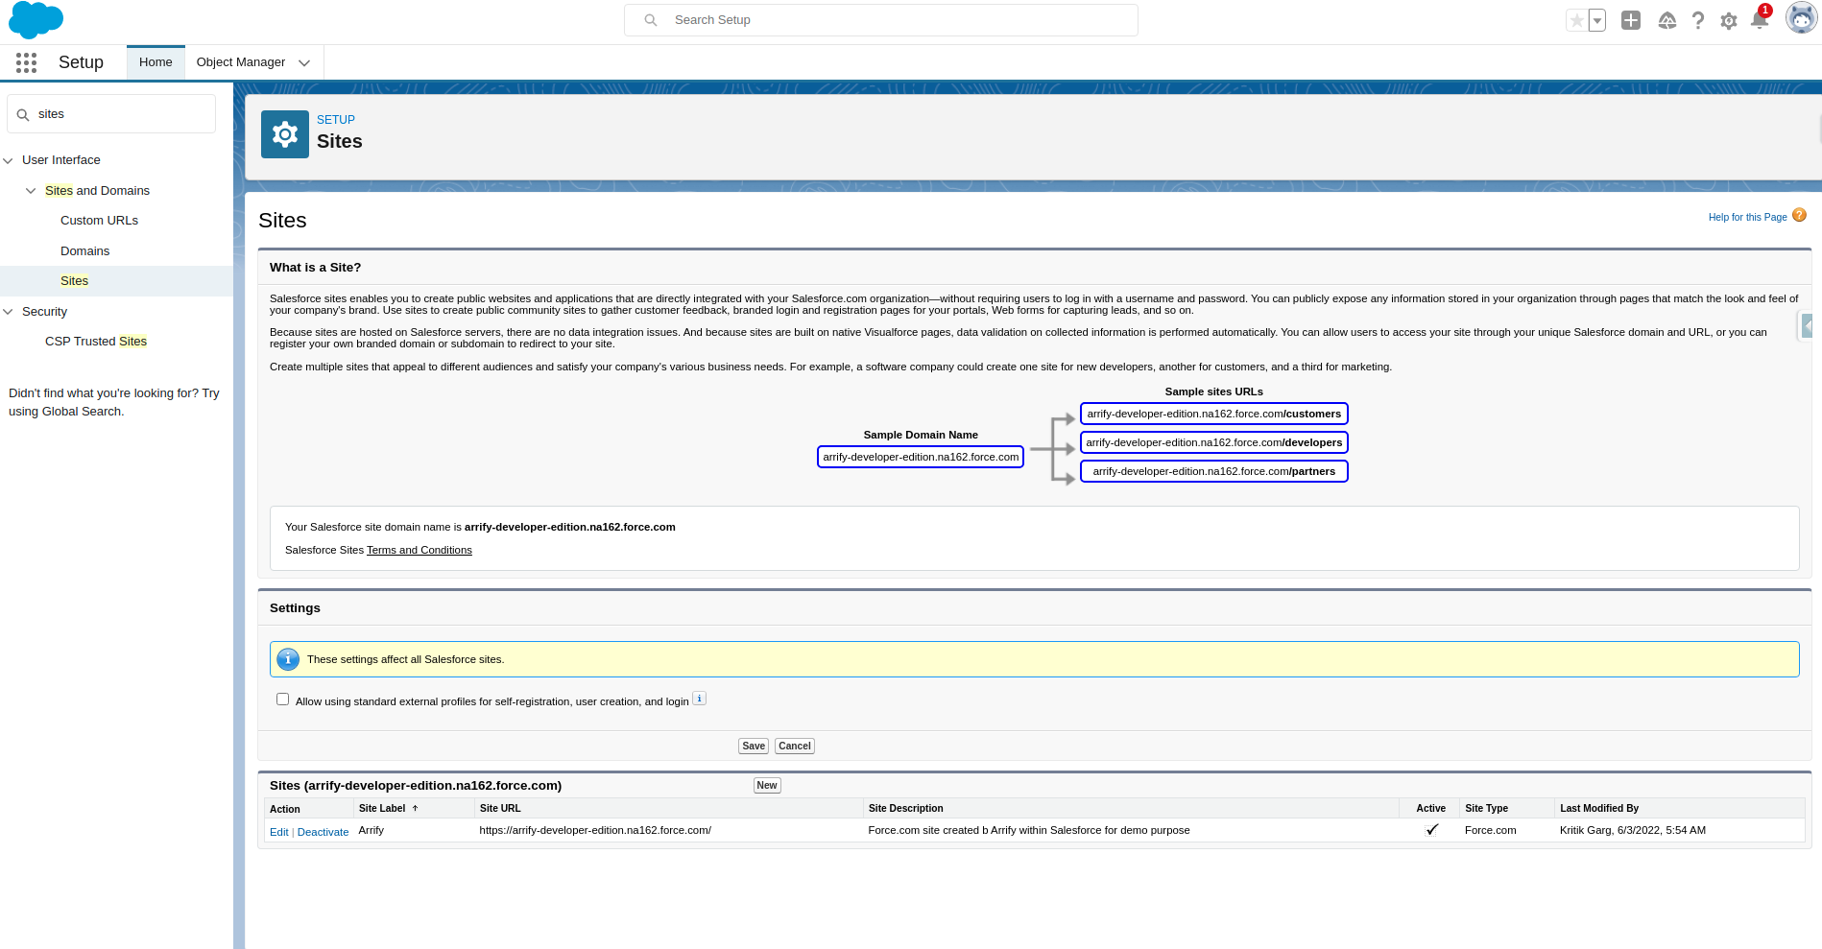Click the Last Modified By column header
Image resolution: width=1822 pixels, height=949 pixels.
1599,808
